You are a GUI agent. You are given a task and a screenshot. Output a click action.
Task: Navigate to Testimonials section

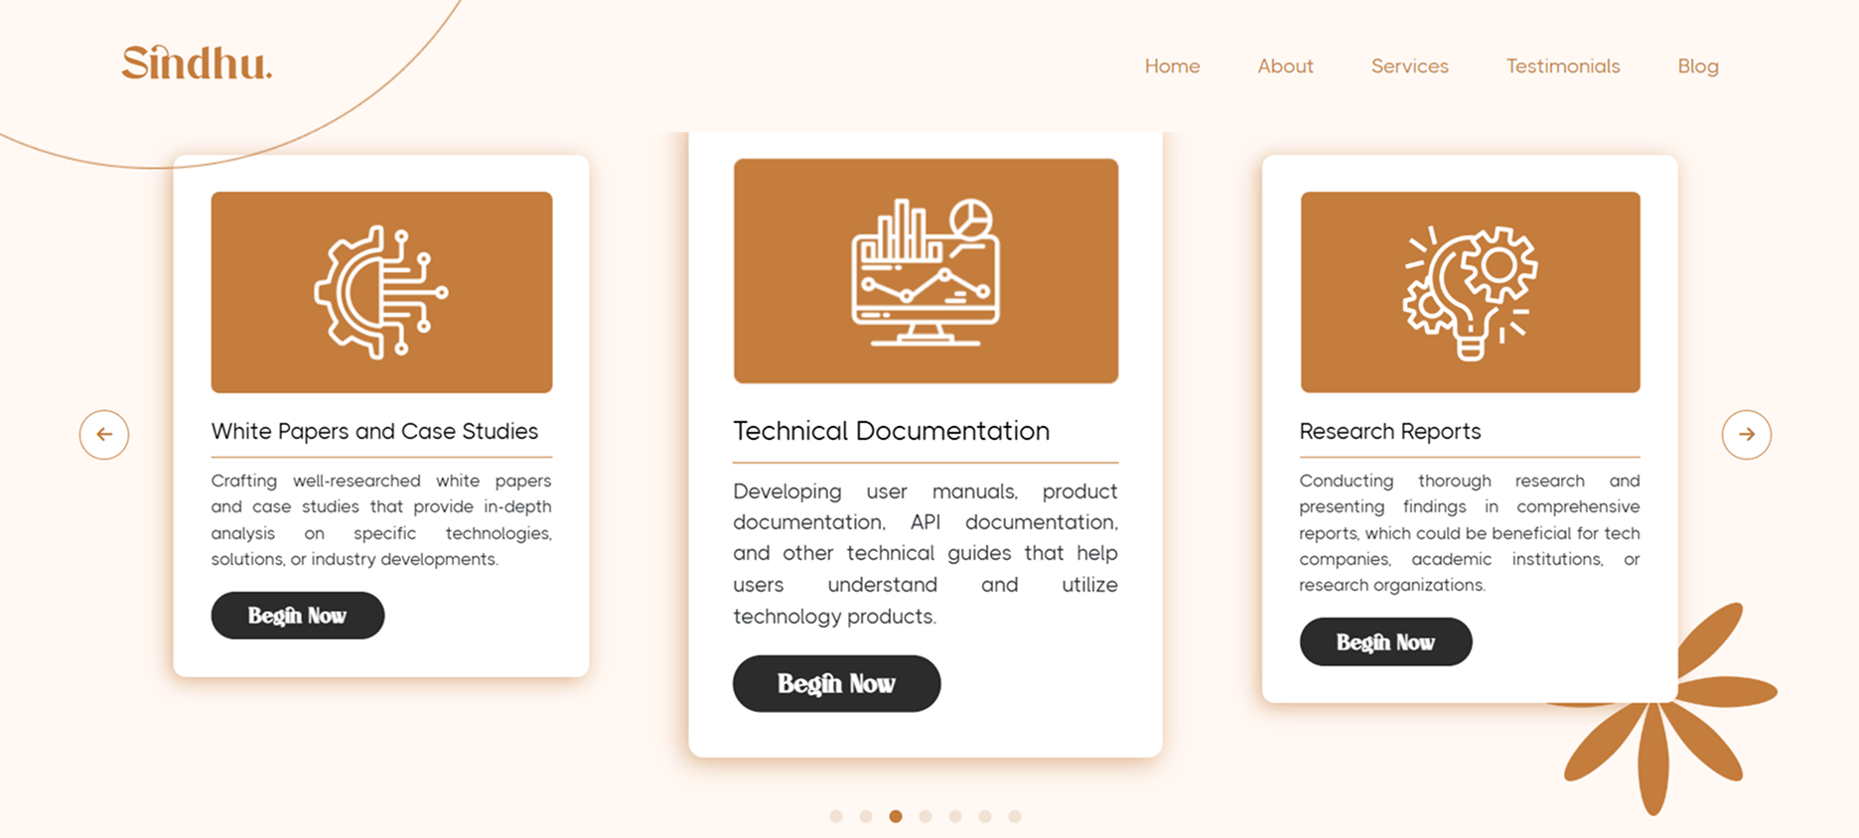[1562, 67]
